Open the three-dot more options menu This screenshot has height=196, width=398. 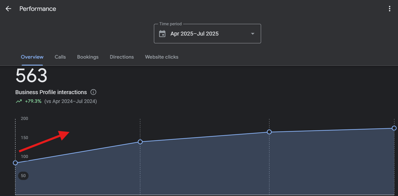click(390, 9)
